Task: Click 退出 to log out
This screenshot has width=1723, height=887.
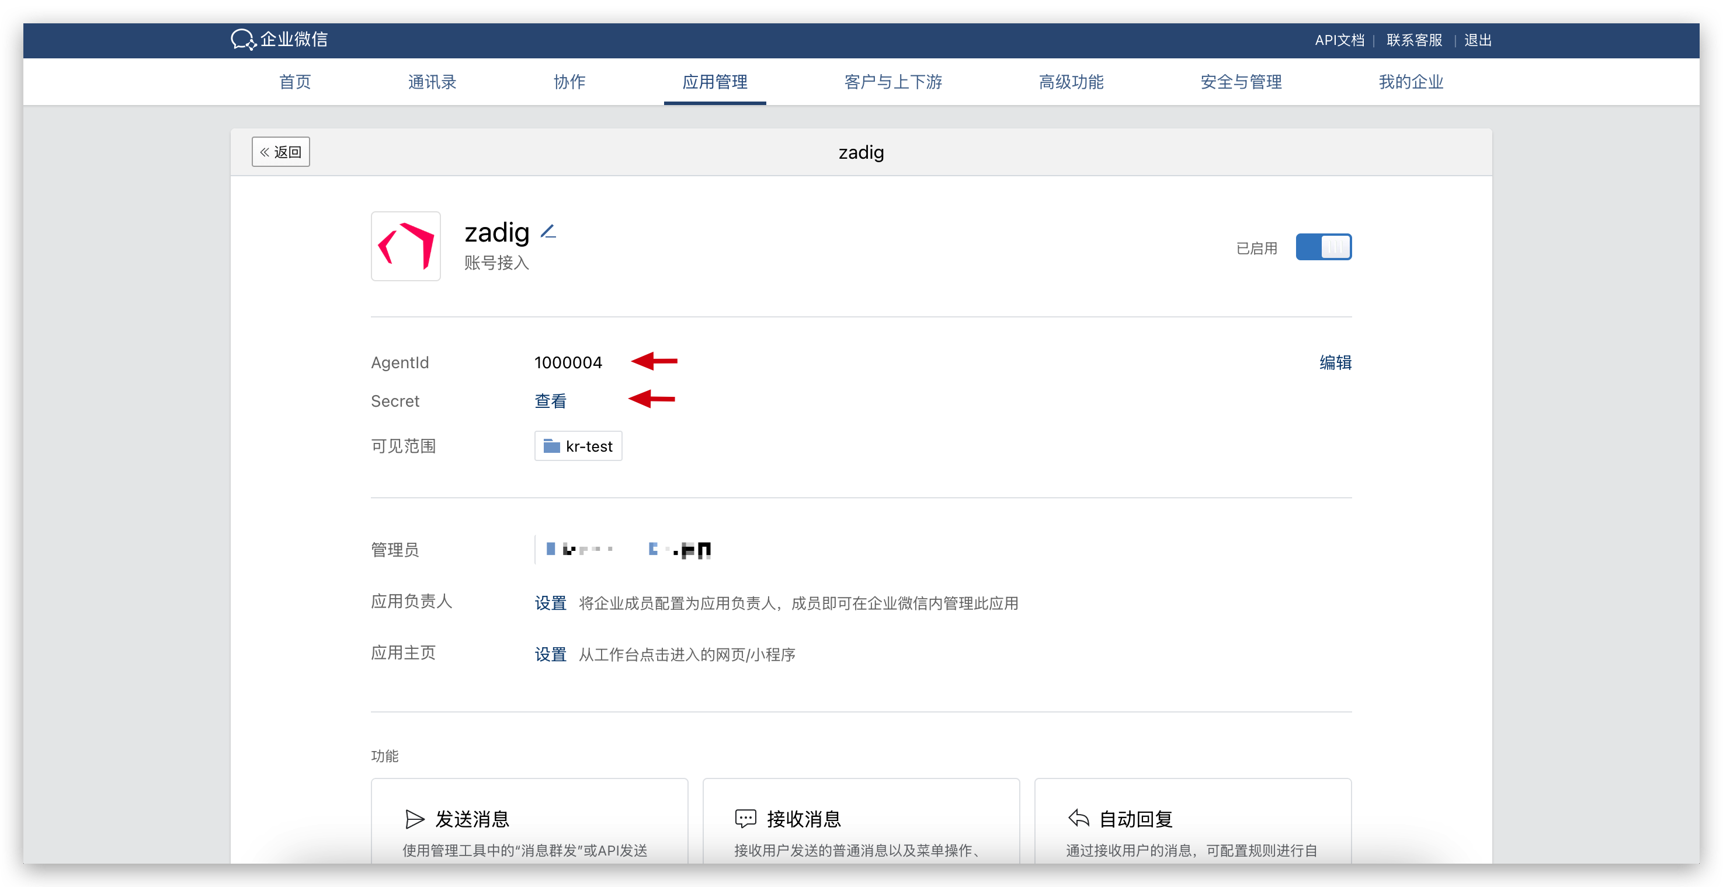Action: 1478,40
